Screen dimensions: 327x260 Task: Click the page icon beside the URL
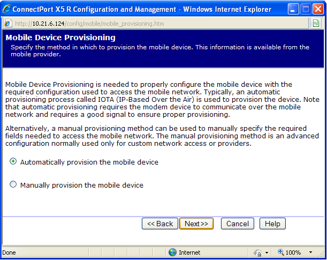pos(7,24)
